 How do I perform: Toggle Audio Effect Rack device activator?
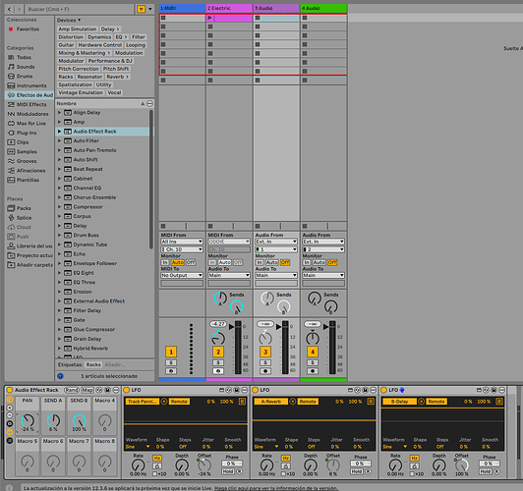(x=10, y=390)
